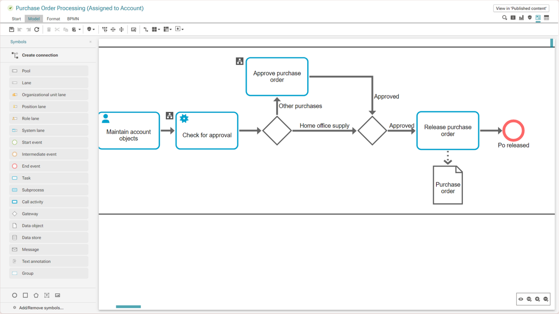The image size is (559, 314).
Task: Select the vertical spacing alignment icon
Action: 121,29
